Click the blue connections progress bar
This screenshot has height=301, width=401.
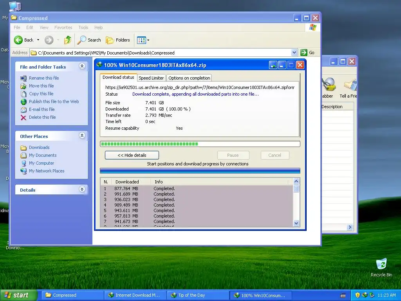(200, 171)
